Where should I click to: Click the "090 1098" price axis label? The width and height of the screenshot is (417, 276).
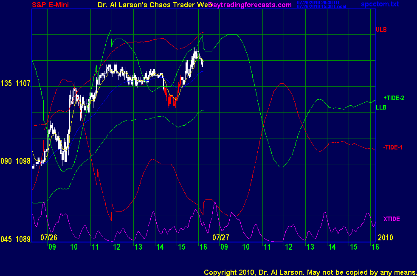pos(15,161)
